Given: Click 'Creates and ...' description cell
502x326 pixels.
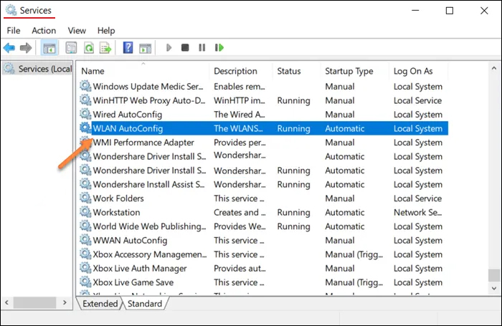Looking at the screenshot, I should [240, 212].
